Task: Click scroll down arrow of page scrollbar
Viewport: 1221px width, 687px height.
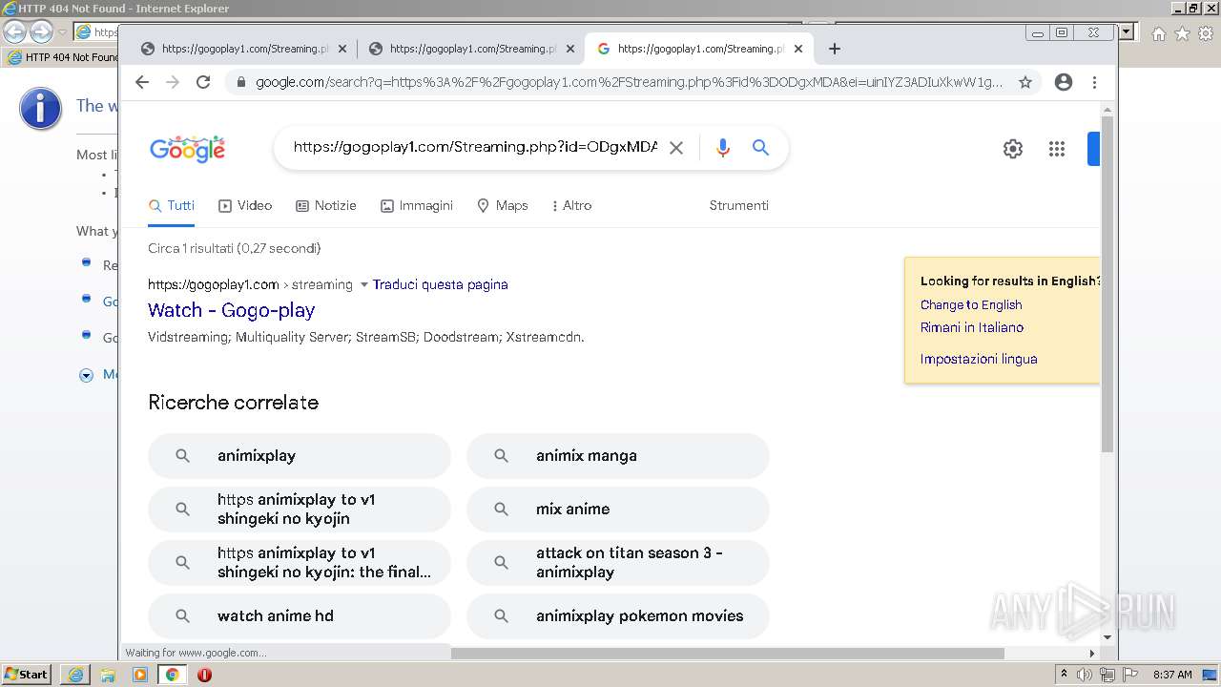Action: click(x=1107, y=636)
